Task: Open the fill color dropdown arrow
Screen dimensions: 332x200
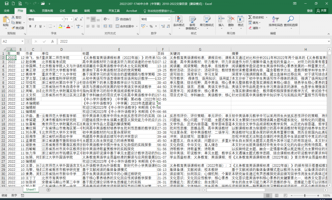Action: 64,26
